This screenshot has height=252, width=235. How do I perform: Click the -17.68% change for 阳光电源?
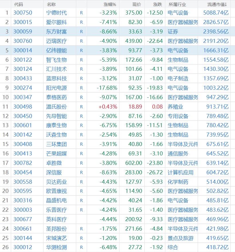point(107,88)
